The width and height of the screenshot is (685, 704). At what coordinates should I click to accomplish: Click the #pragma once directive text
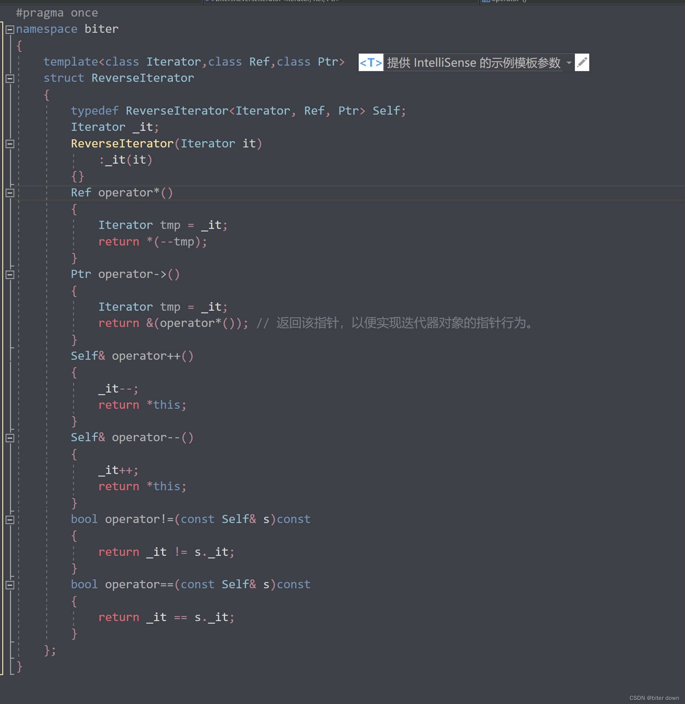pos(57,13)
